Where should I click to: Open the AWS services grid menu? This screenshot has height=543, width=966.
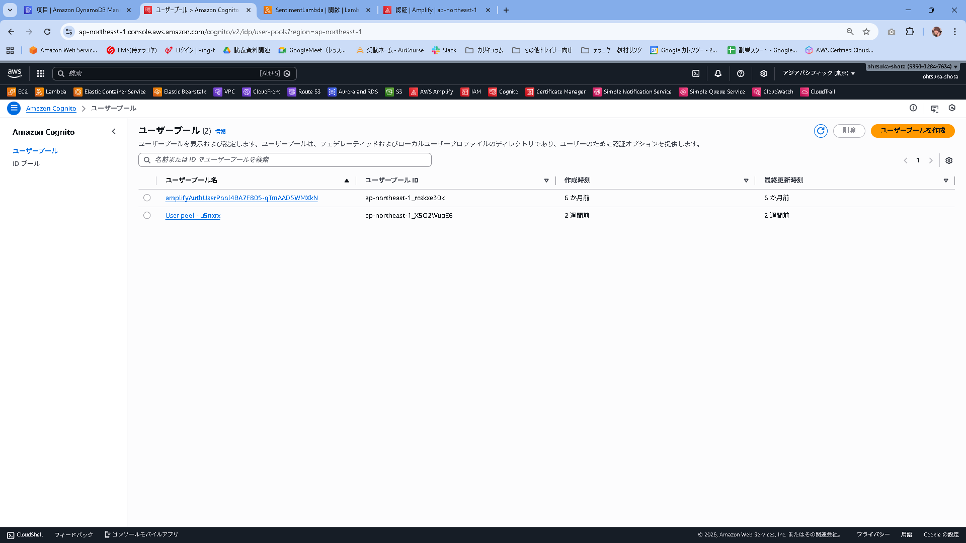pyautogui.click(x=41, y=73)
